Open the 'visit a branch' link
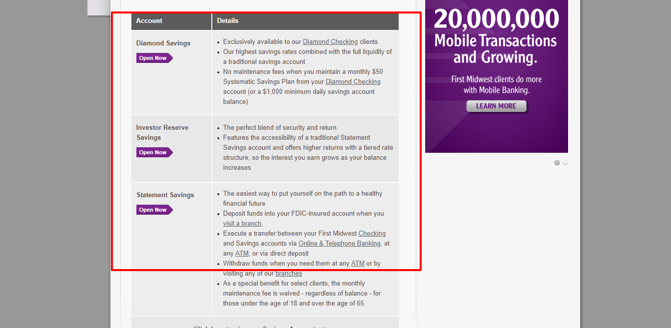Viewport: 671px width, 328px height. 242,224
